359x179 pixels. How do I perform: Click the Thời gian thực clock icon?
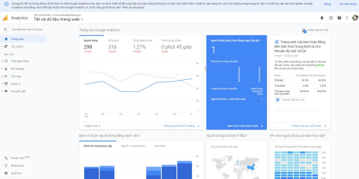[6, 61]
